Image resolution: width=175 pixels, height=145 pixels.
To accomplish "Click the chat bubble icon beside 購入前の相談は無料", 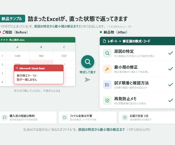I will (5, 117).
